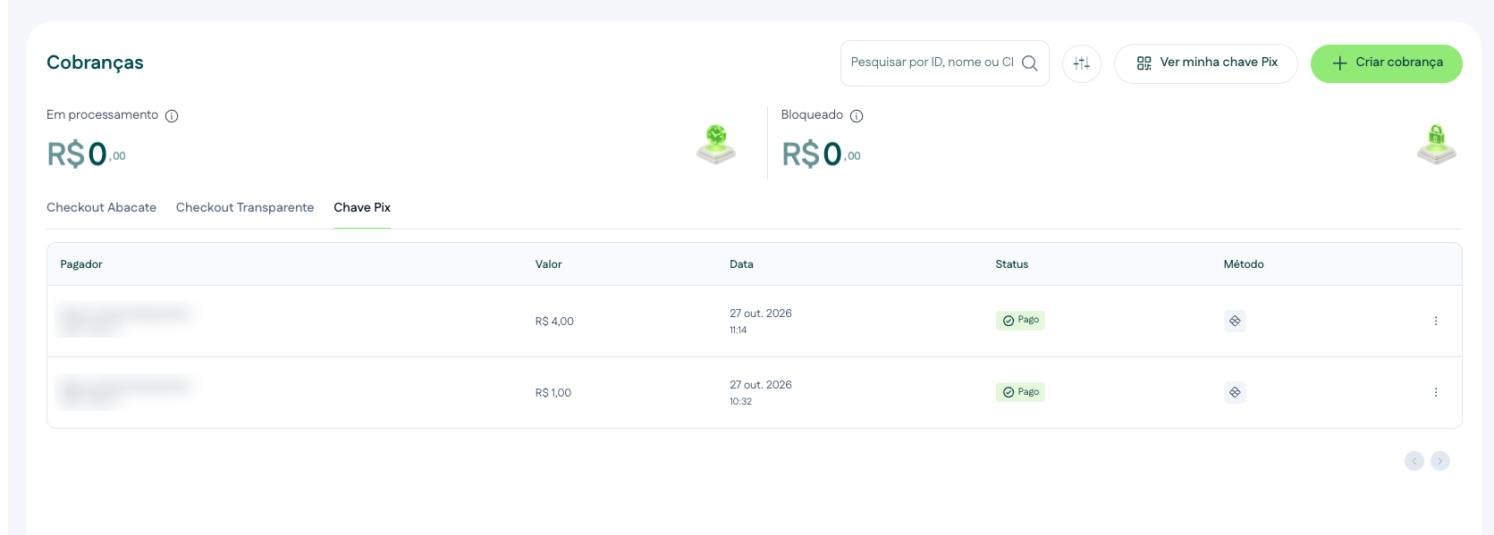Click Criar cobrança button
This screenshot has width=1494, height=535.
pos(1387,63)
